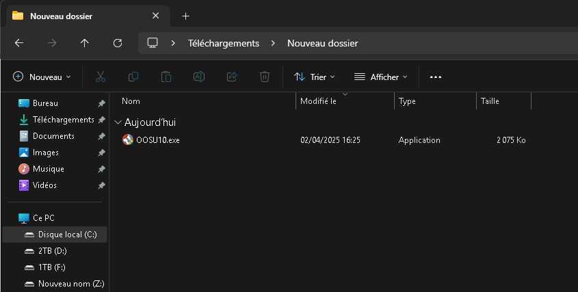The height and width of the screenshot is (292, 578).
Task: Click the Application type cell
Action: click(419, 140)
